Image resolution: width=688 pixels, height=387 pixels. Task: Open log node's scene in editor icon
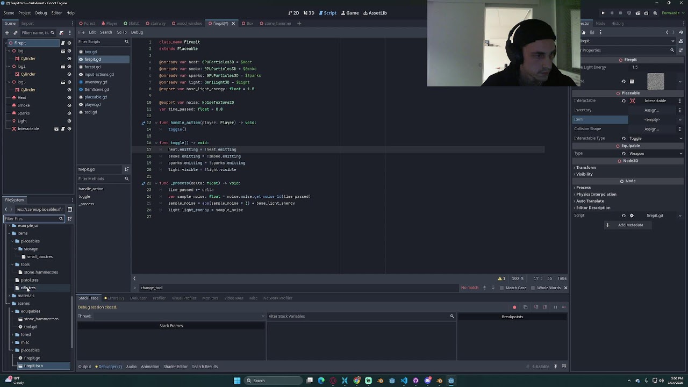pyautogui.click(x=63, y=51)
